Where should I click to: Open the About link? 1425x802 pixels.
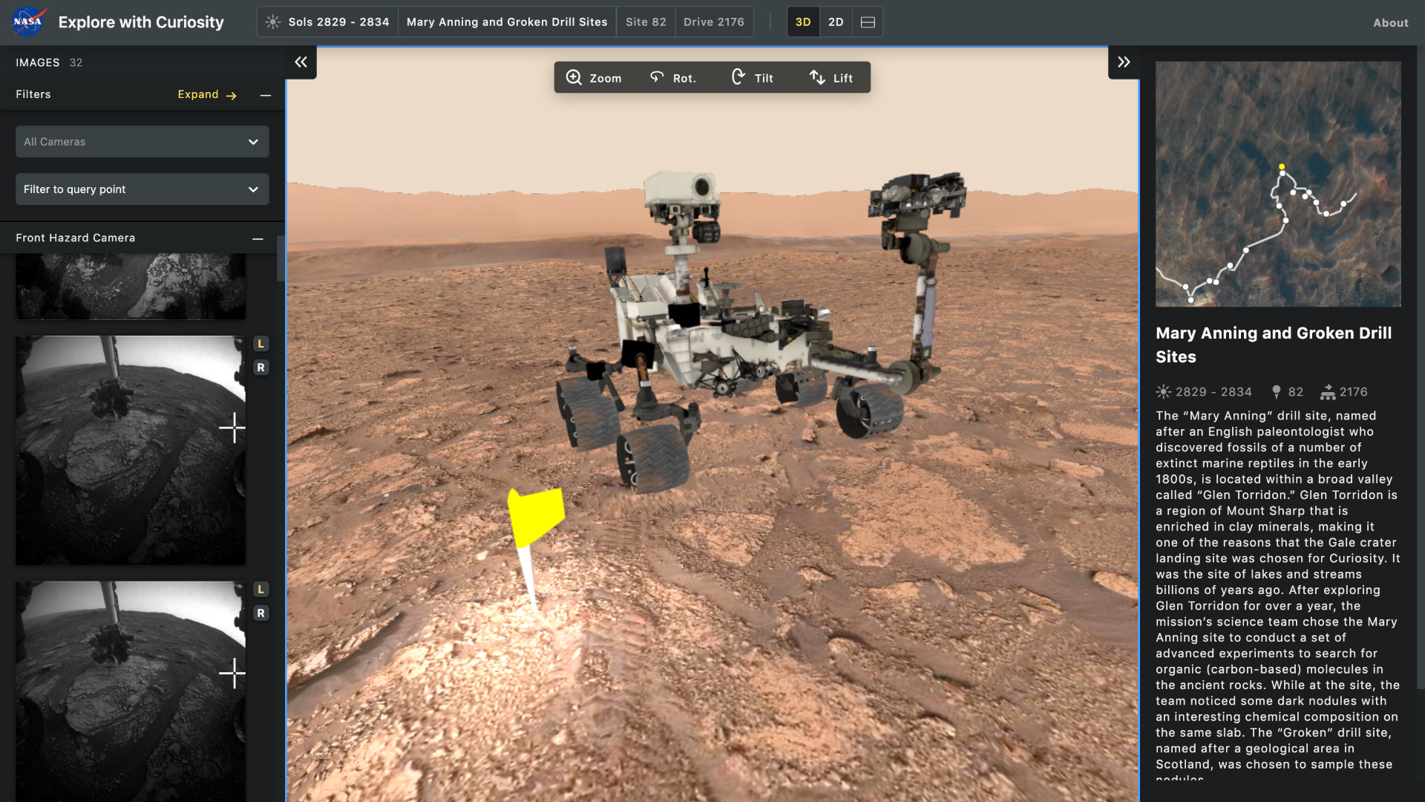(1390, 23)
